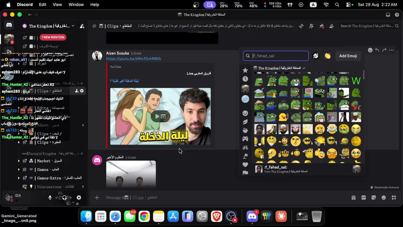Jump to Activities gamepad emoji category
This screenshot has width=403, height=227.
245,139
